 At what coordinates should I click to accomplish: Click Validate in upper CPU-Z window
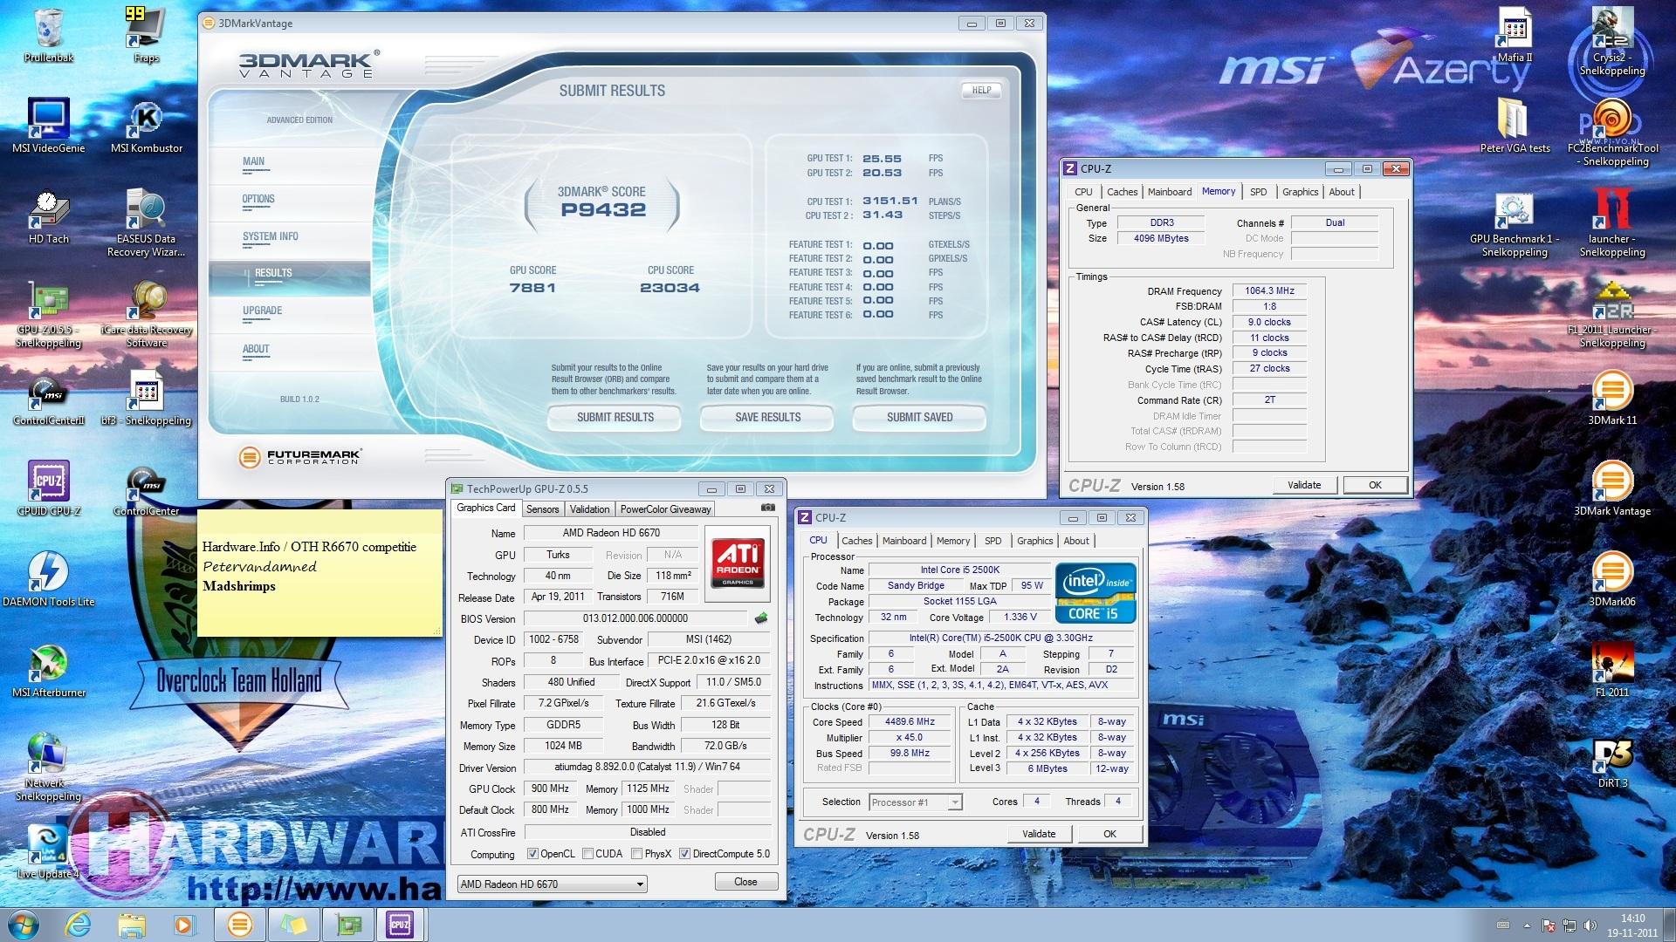(x=1304, y=485)
